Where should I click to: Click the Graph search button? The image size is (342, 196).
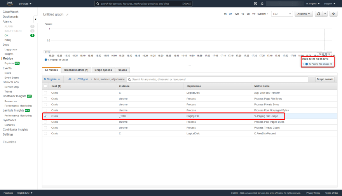coord(325,79)
